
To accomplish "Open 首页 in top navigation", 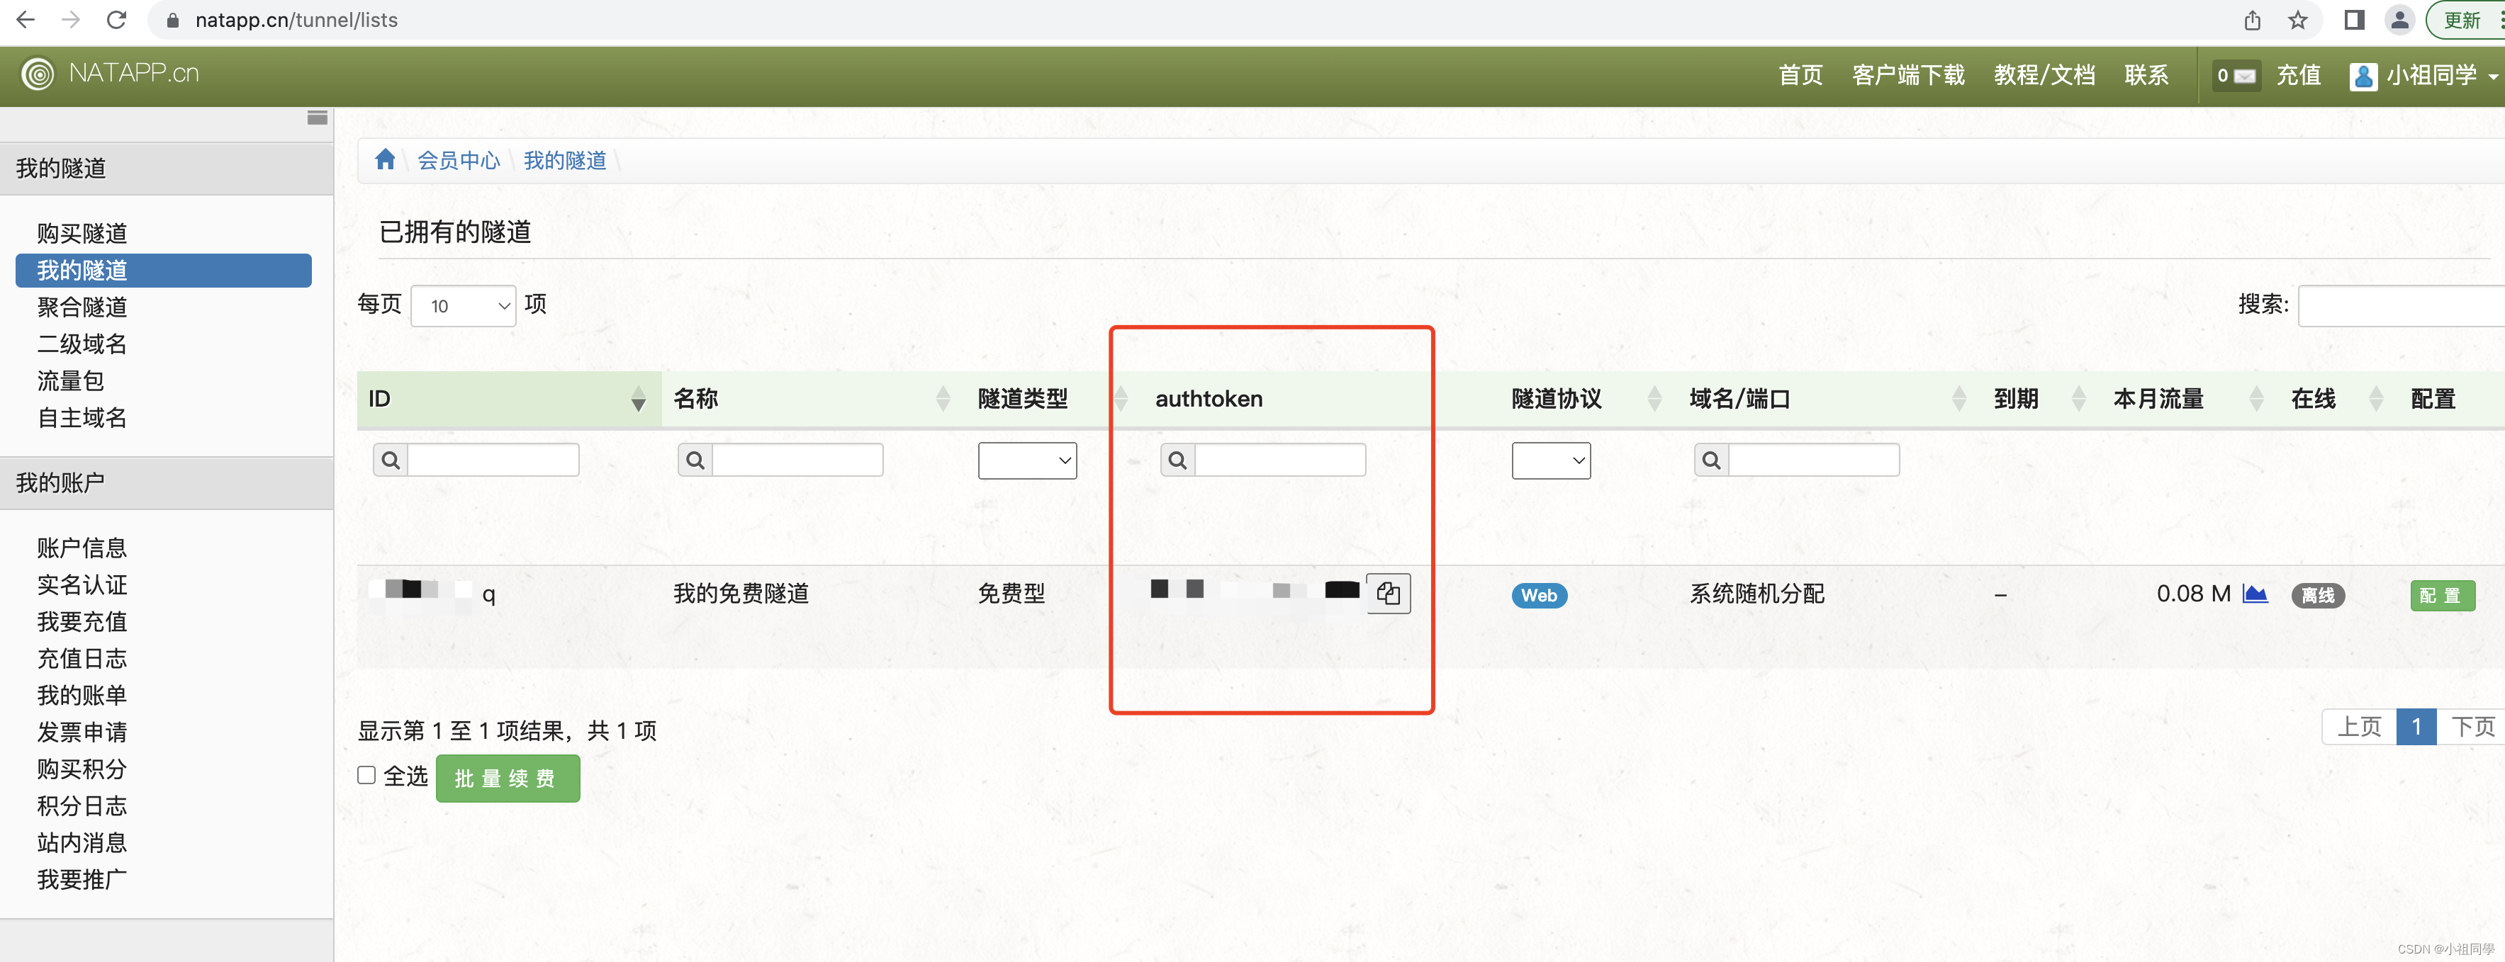I will (x=1801, y=75).
